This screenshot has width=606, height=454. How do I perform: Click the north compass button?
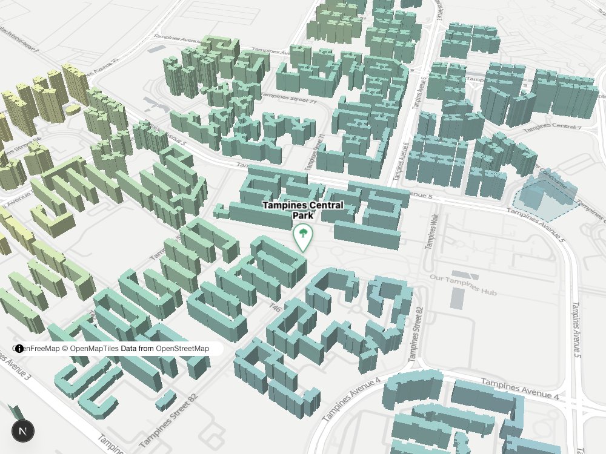(x=23, y=431)
